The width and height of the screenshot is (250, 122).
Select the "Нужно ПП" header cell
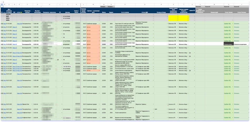(192, 12)
